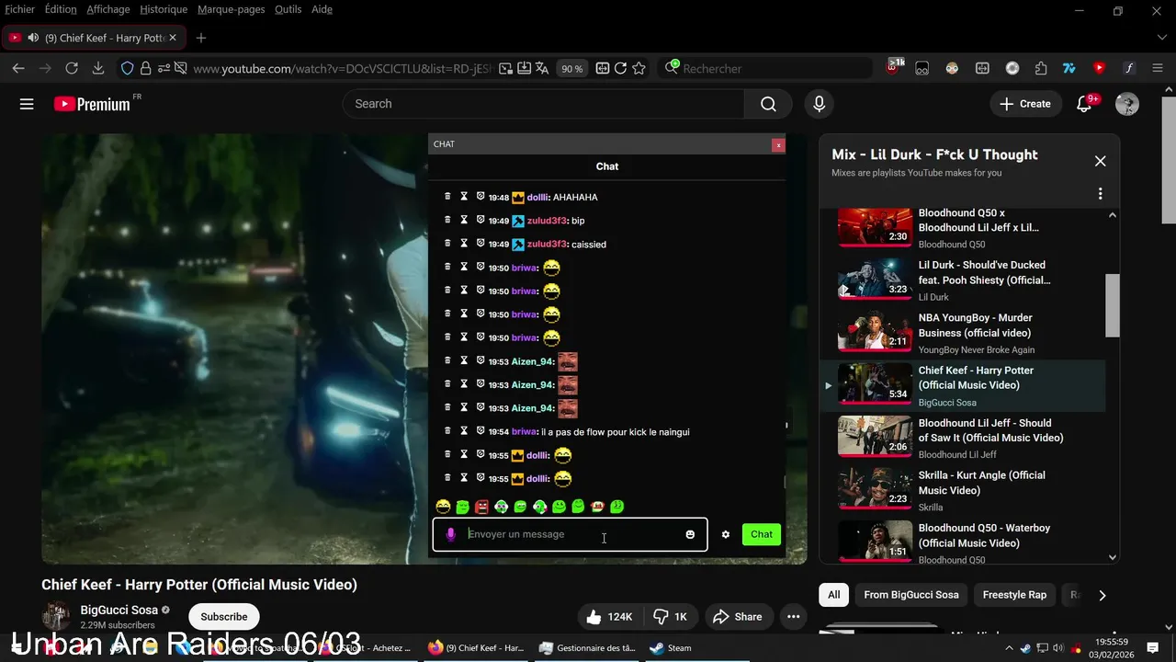Image resolution: width=1176 pixels, height=662 pixels.
Task: Open the Historique menu
Action: (x=164, y=9)
